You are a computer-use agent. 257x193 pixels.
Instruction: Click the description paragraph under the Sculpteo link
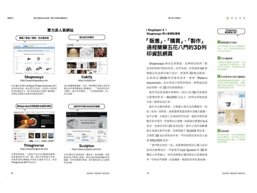point(86,159)
